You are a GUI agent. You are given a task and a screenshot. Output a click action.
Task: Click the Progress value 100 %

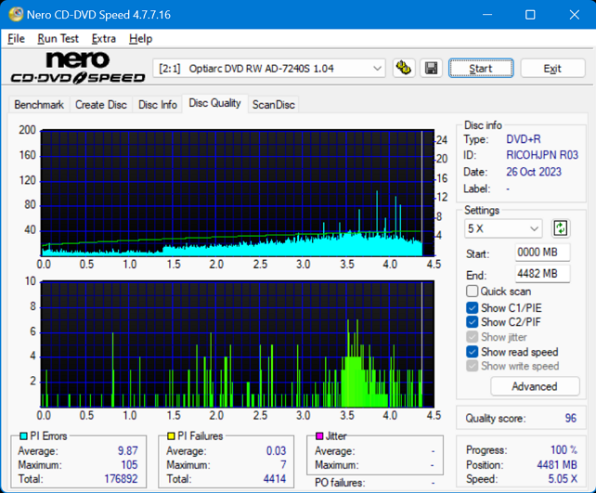click(564, 450)
